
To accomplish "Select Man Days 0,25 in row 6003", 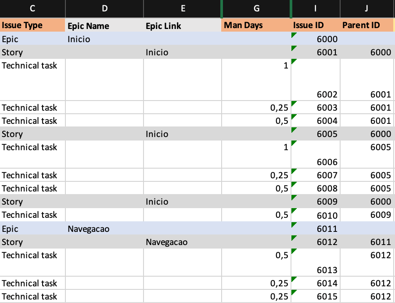I will point(256,108).
